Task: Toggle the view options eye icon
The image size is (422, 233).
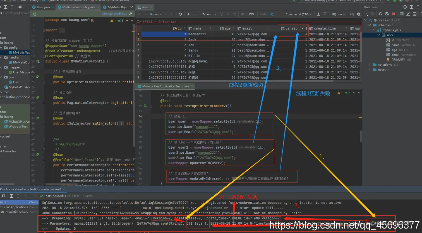Action: tap(352, 14)
